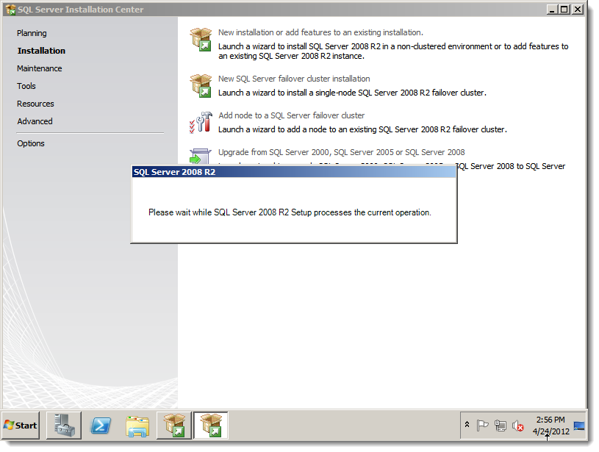Go to the Tools section
The width and height of the screenshot is (599, 452).
pyautogui.click(x=26, y=86)
